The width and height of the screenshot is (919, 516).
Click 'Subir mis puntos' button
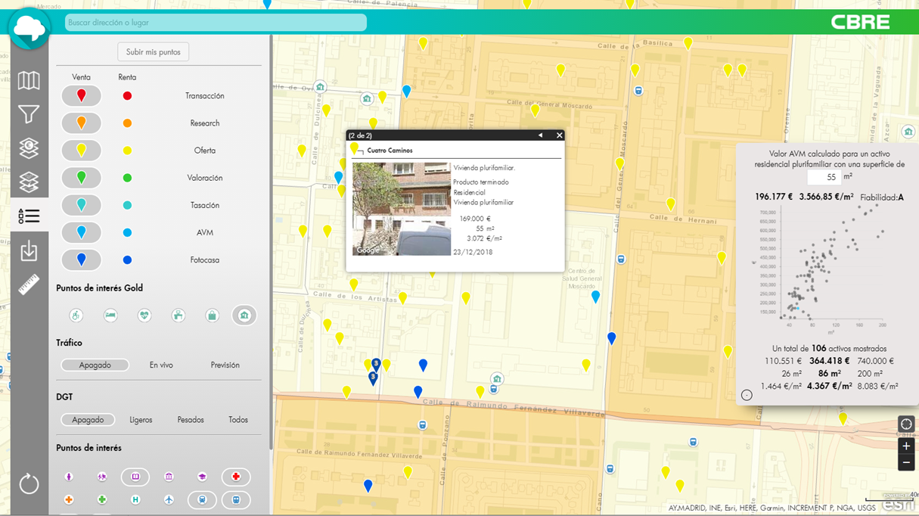coord(154,52)
